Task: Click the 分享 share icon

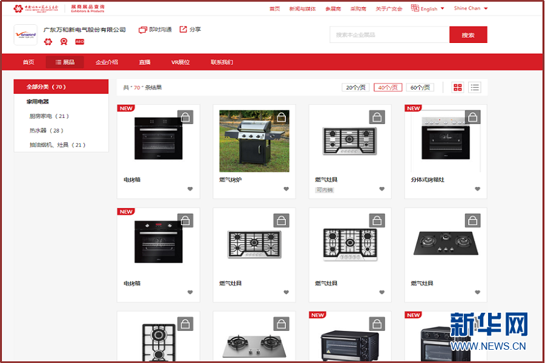Action: point(183,30)
